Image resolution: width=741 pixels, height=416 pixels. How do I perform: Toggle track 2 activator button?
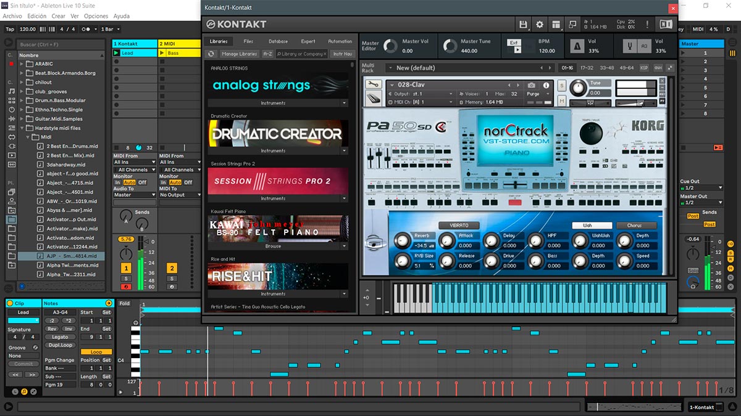[172, 268]
